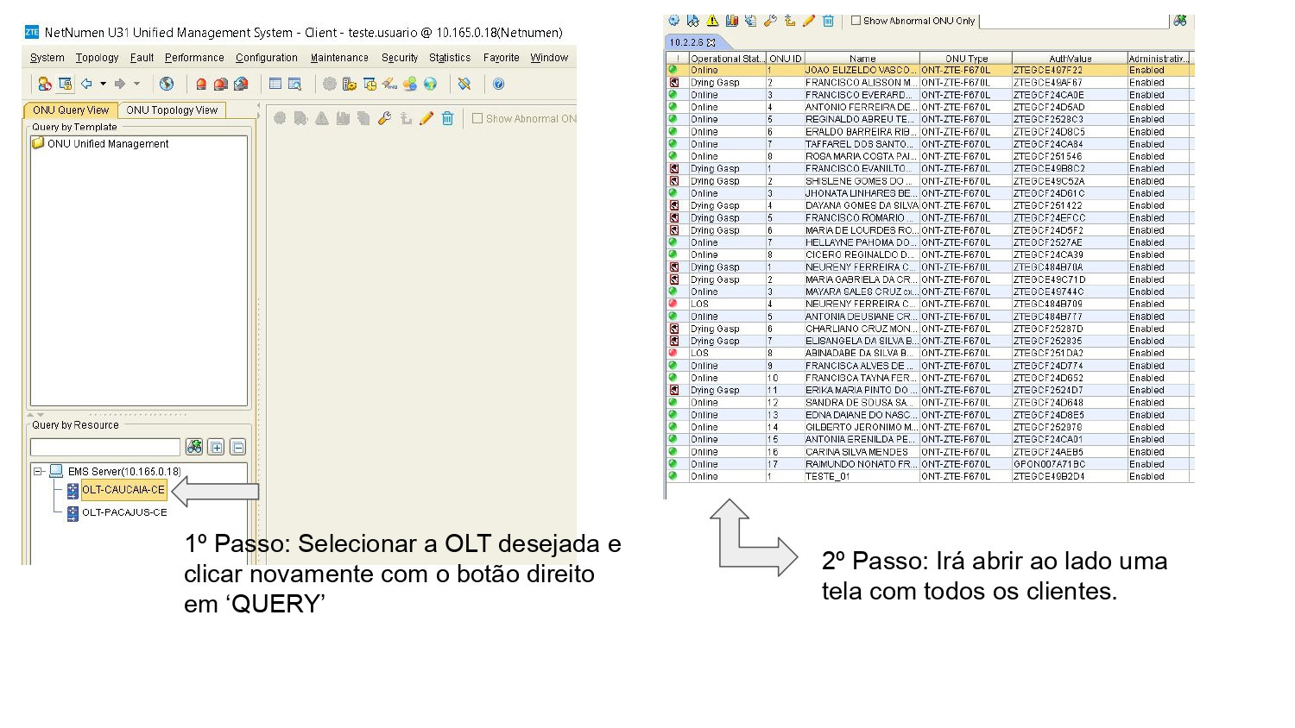Switch to the ONU Query View tab

[x=70, y=110]
